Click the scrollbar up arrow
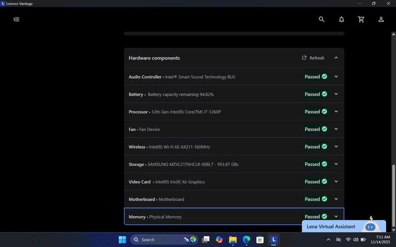The height and width of the screenshot is (247, 396). (393, 34)
